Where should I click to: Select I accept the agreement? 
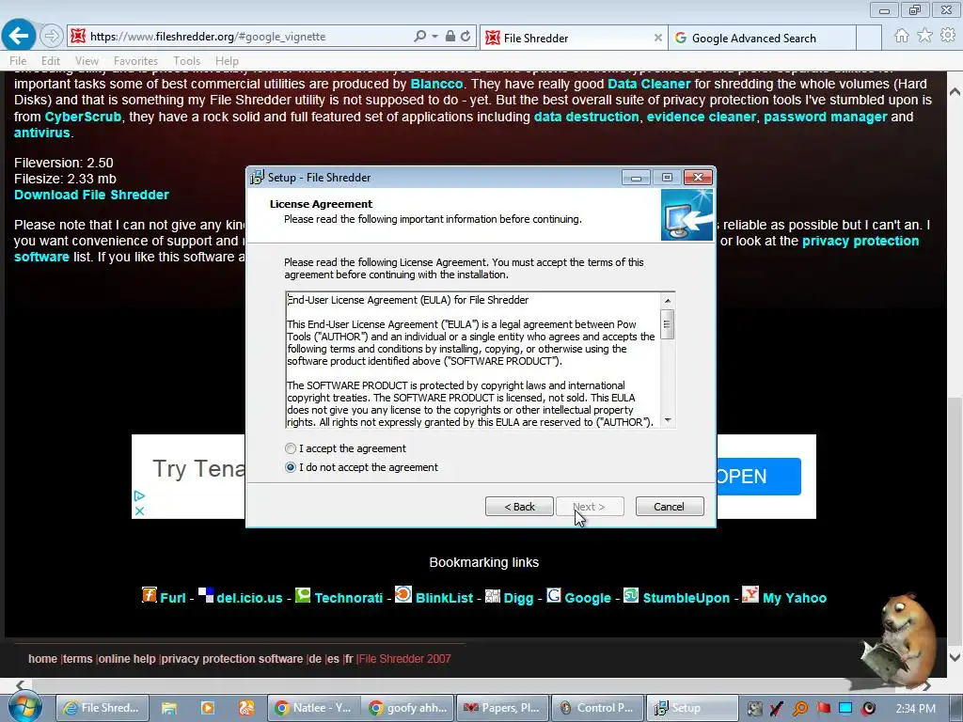[292, 448]
